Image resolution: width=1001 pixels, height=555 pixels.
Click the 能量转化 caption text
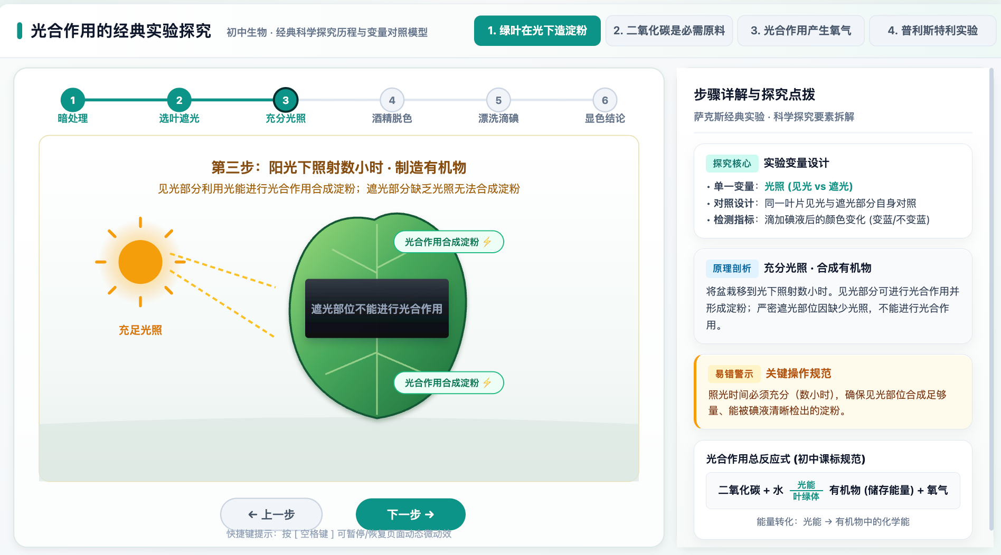point(833,522)
